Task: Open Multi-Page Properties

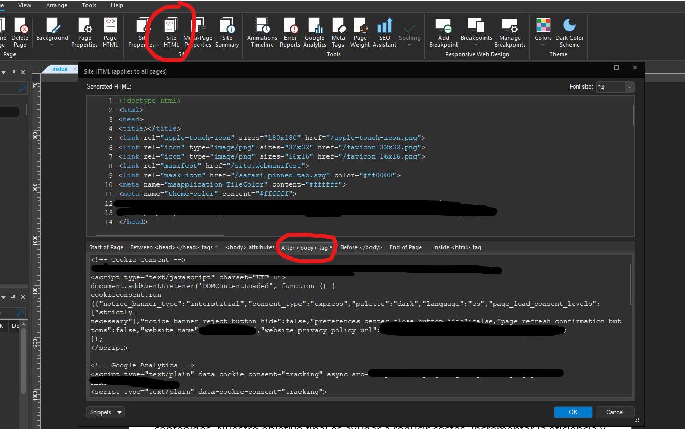Action: pos(198,33)
